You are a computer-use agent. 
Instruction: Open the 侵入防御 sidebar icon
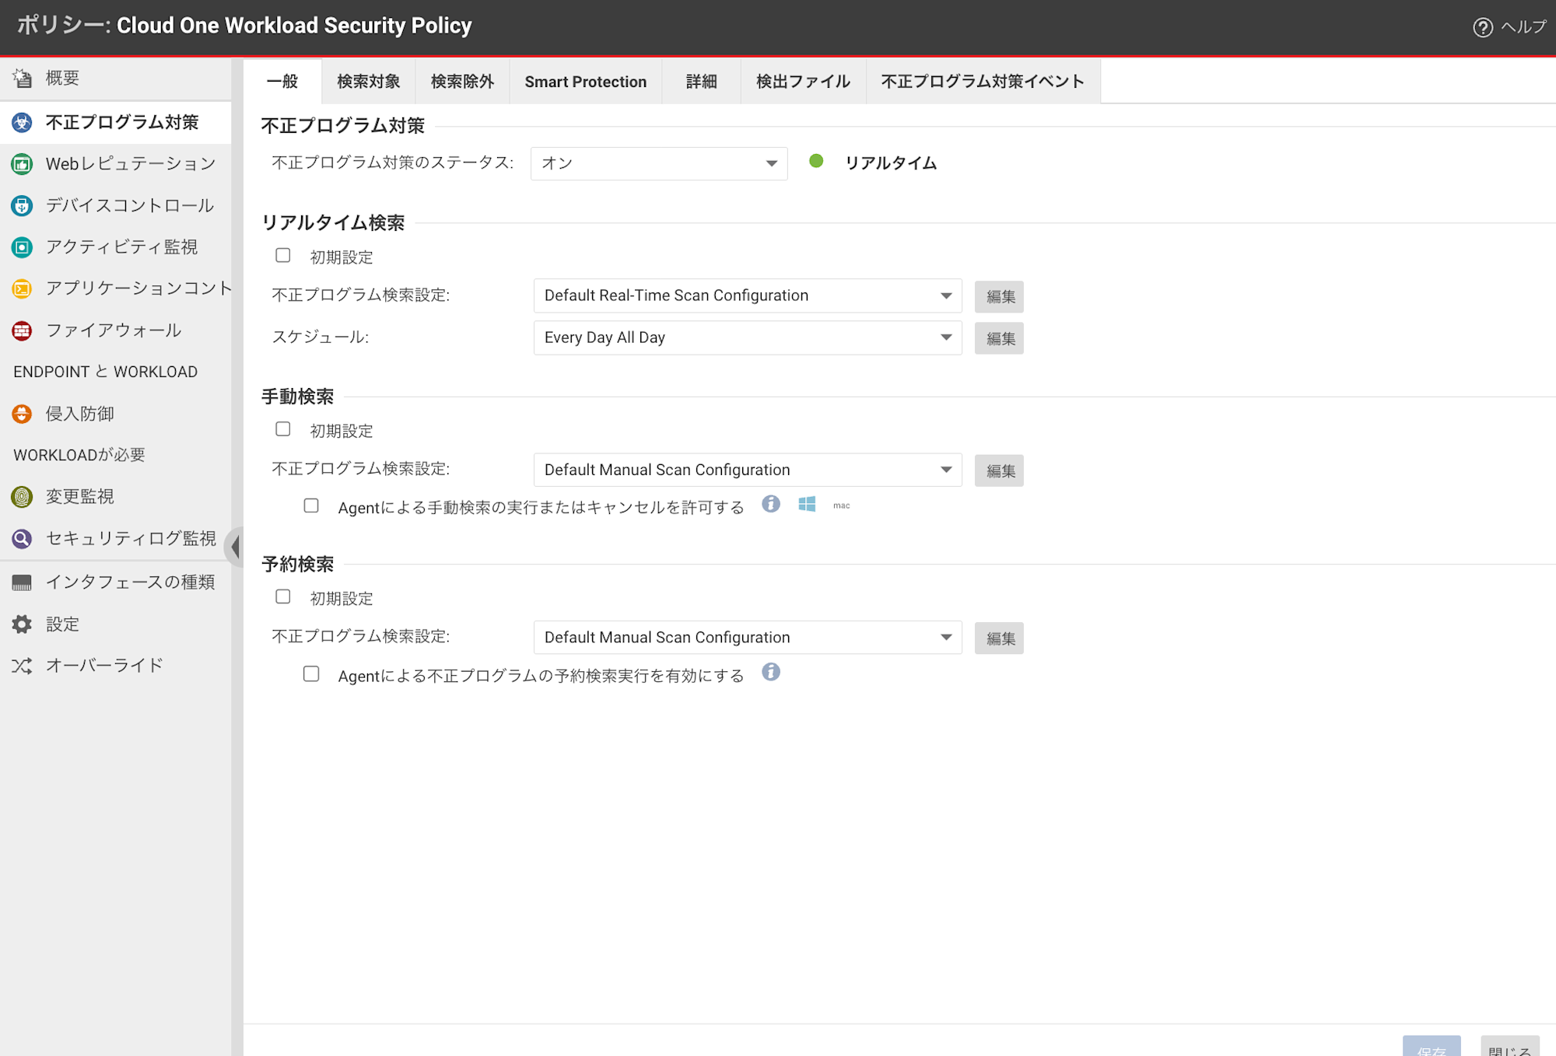[22, 414]
